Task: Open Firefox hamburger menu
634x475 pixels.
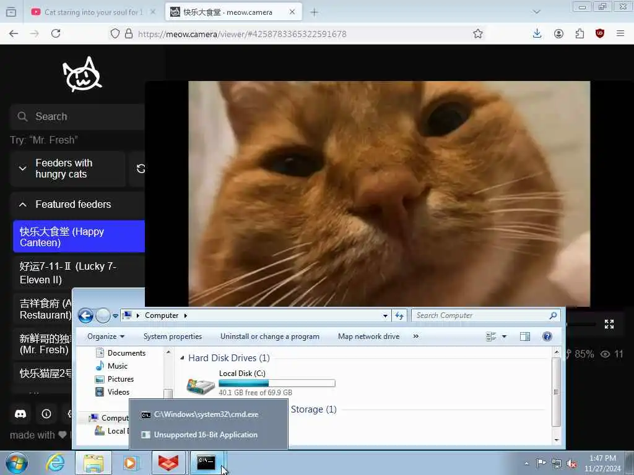Action: tap(620, 34)
